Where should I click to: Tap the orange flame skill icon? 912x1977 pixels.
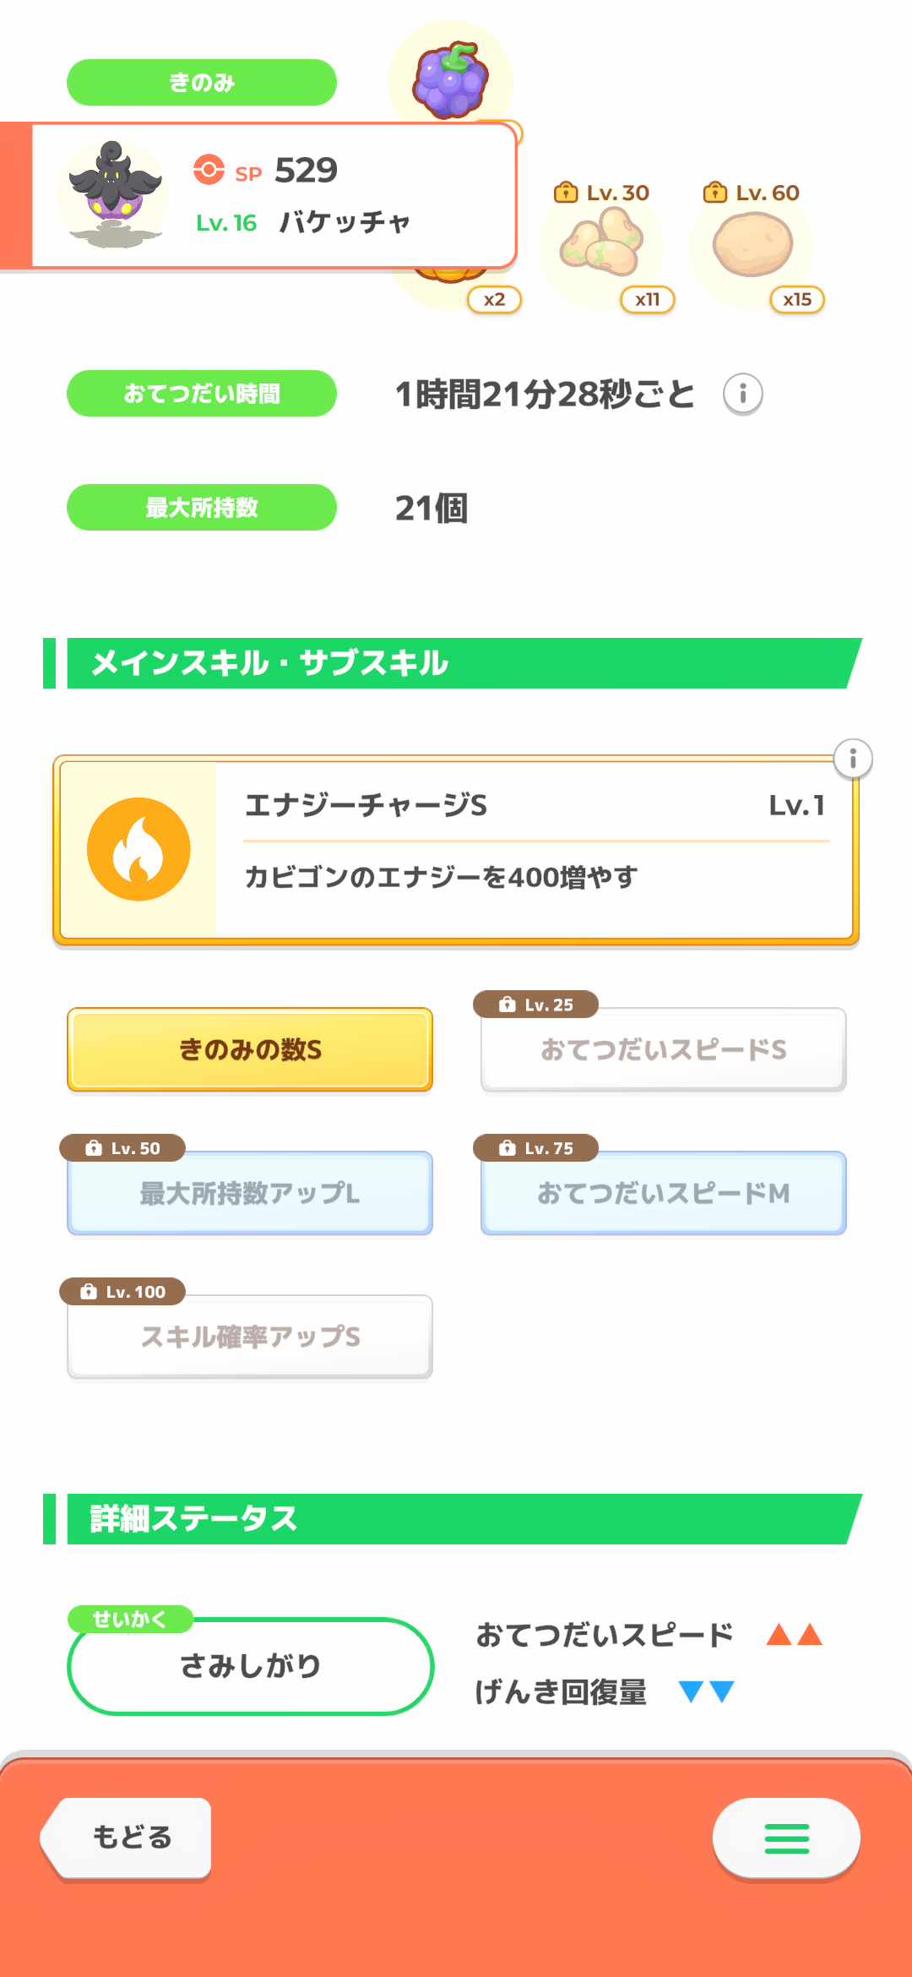coord(138,849)
